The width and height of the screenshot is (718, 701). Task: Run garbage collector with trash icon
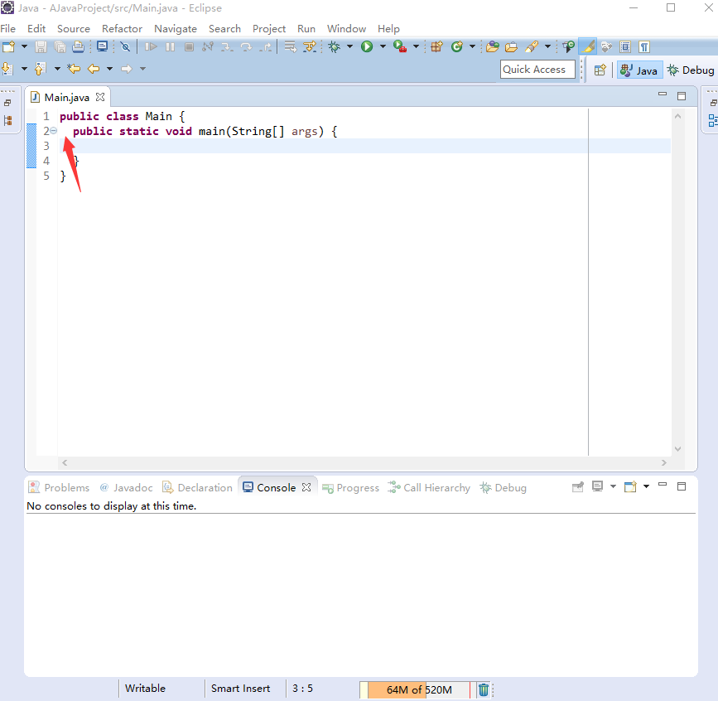point(484,689)
